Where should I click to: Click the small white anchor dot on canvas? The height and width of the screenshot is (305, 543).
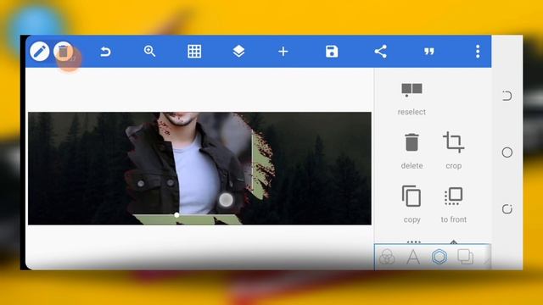[x=176, y=215]
